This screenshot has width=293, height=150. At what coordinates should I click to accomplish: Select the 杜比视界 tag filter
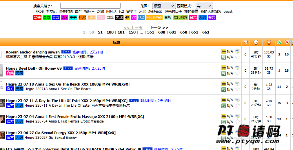(x=180, y=17)
